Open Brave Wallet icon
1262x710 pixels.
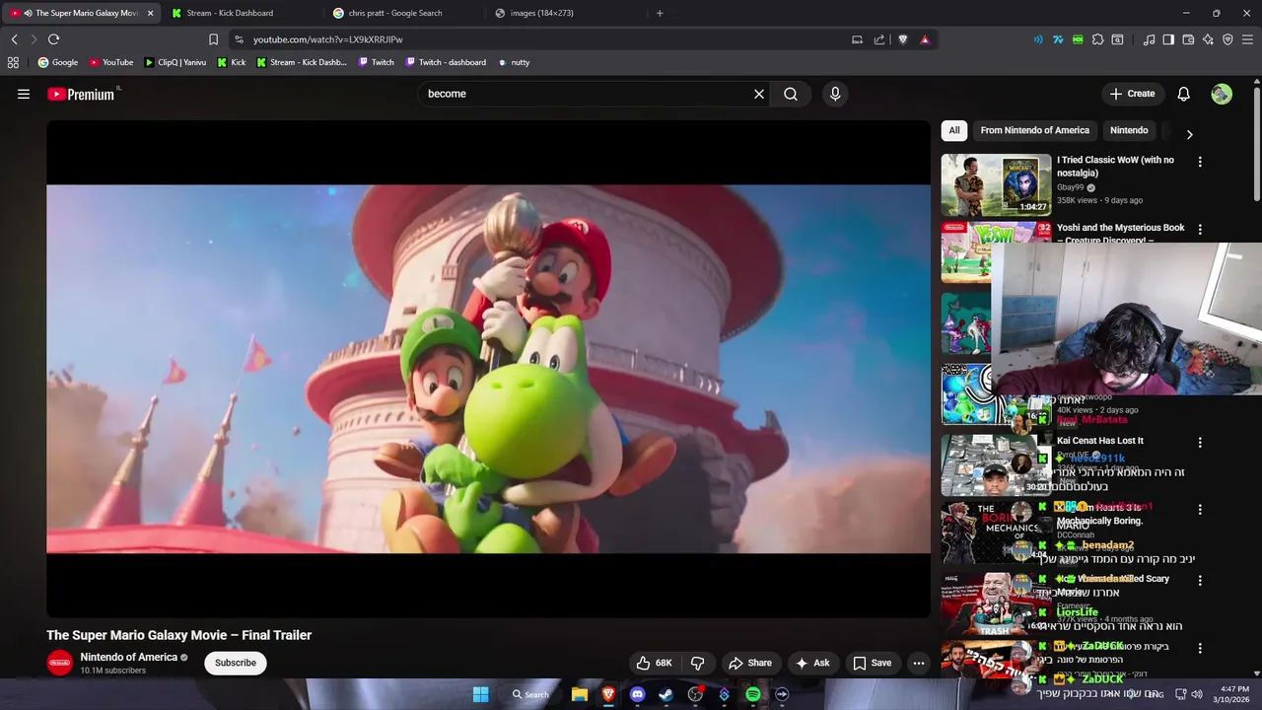pos(1188,39)
